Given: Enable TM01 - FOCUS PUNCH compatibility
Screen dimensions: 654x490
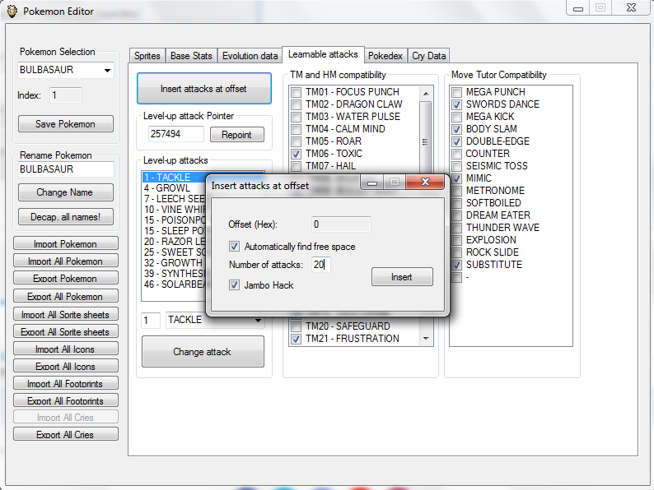Looking at the screenshot, I should point(296,92).
